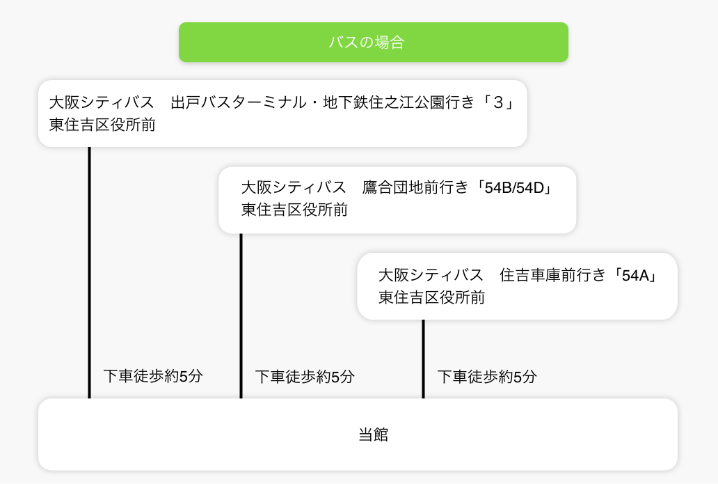718x484 pixels.
Task: Click 下車徒歩約5分 label for the 54A route
Action: pyautogui.click(x=487, y=377)
